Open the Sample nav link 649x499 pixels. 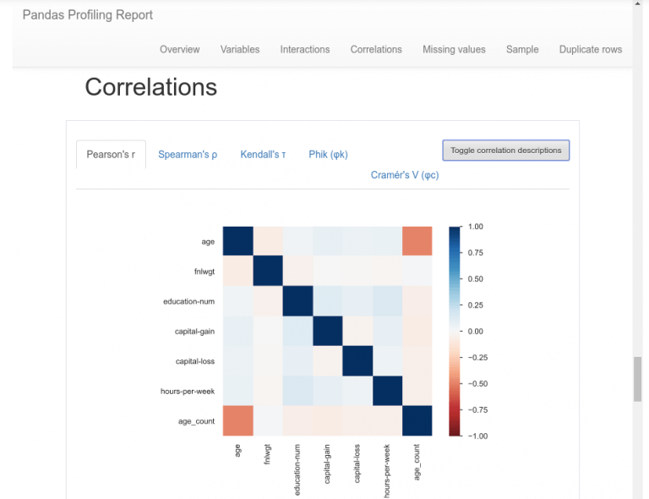pyautogui.click(x=522, y=49)
